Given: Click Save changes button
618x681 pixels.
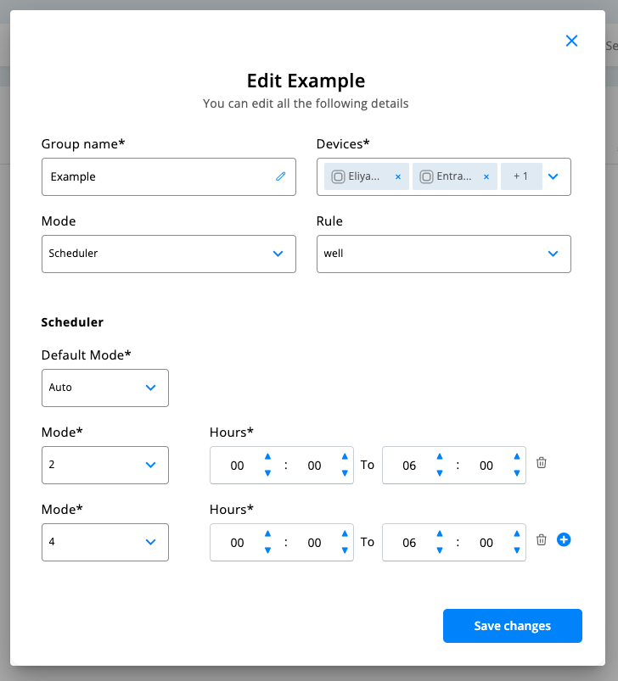Looking at the screenshot, I should click(x=512, y=626).
